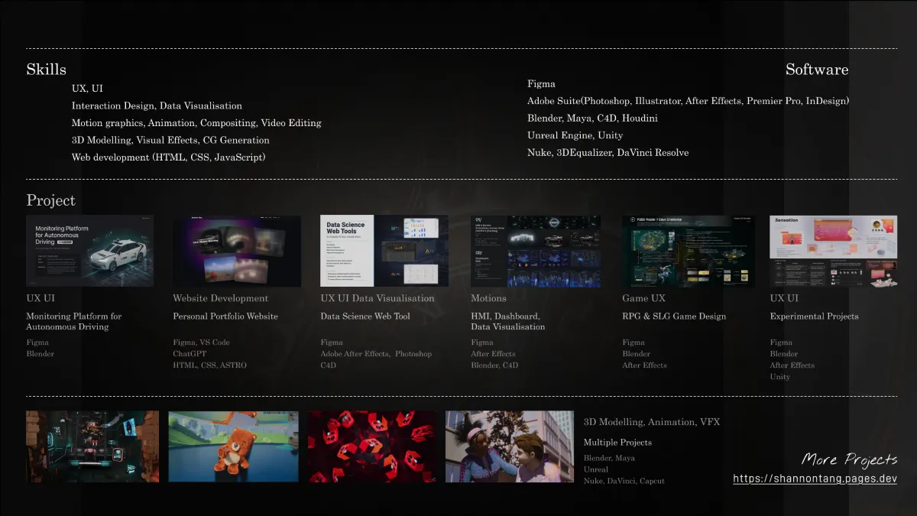Click the Skills section heading
This screenshot has width=917, height=516.
tap(47, 70)
